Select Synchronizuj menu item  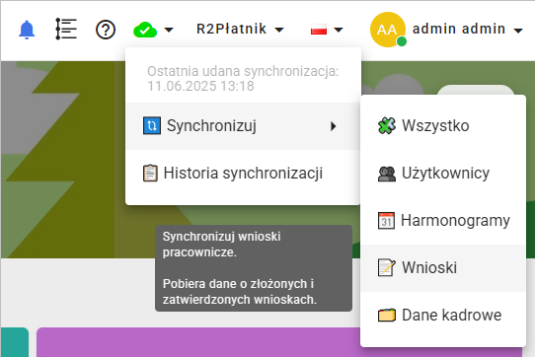243,126
